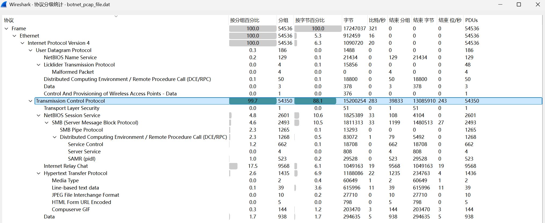Sort by 结束 位/秒 column header

pyautogui.click(x=451, y=20)
